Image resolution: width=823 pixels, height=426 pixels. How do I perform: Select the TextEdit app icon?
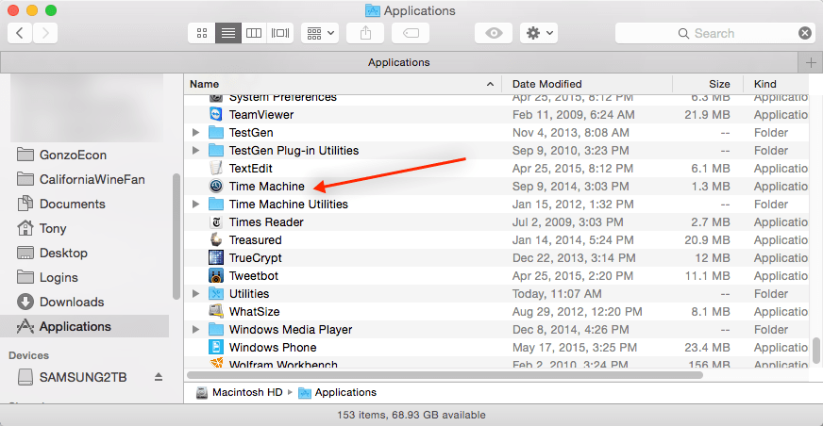click(216, 168)
